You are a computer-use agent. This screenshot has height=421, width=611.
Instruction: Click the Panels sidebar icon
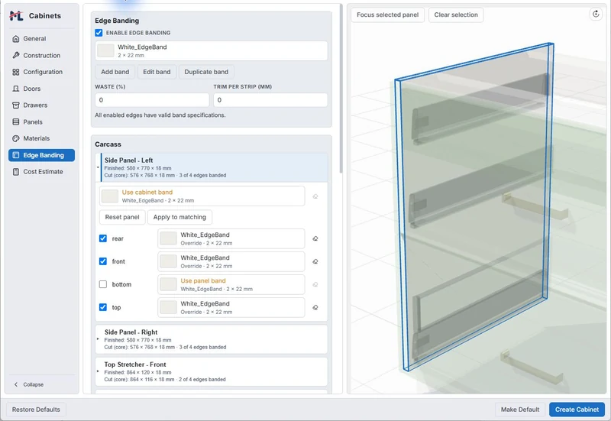coord(15,122)
